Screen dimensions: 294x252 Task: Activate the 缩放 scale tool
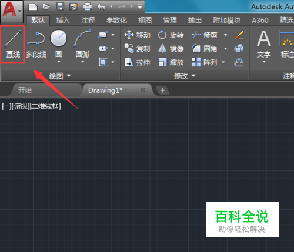pos(171,62)
